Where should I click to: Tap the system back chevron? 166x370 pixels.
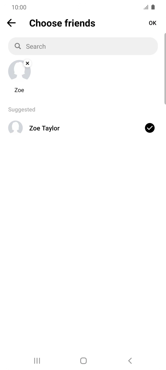tap(130, 361)
